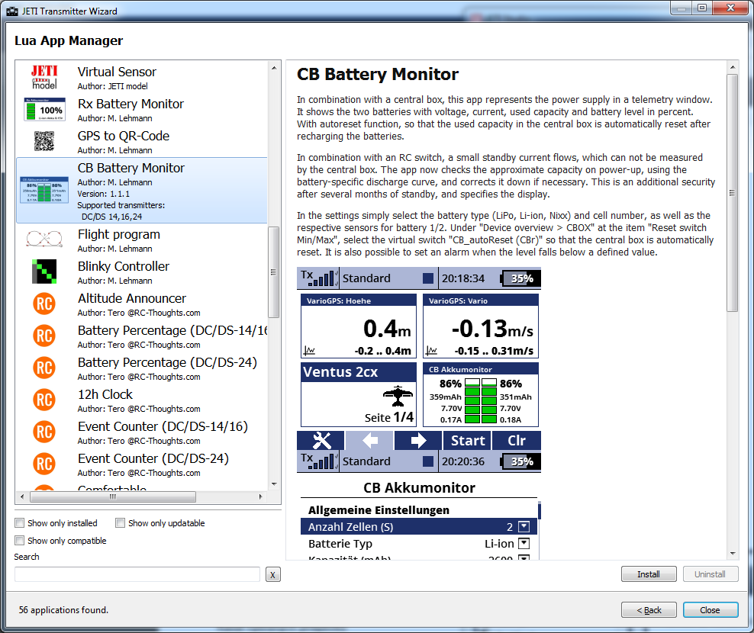Click app list scroll down arrow
The image size is (754, 633).
[x=274, y=484]
